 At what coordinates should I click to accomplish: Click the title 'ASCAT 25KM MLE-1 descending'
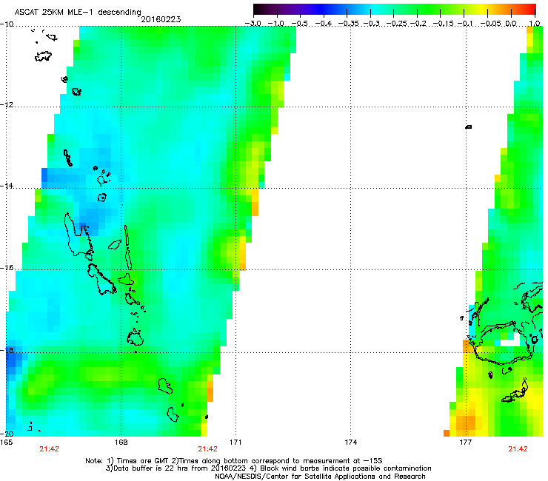(x=78, y=12)
